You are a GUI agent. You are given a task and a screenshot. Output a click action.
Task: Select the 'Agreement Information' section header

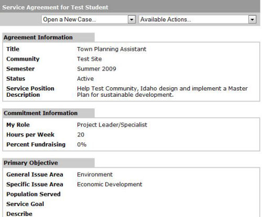[x=38, y=38]
